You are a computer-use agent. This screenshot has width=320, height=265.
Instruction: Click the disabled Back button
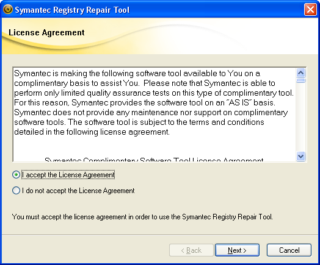point(191,250)
